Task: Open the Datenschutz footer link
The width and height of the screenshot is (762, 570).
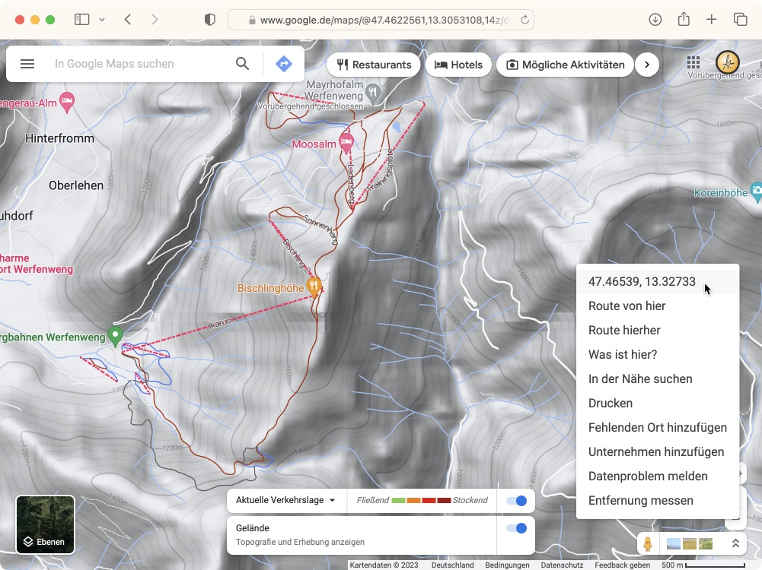Action: (x=562, y=565)
